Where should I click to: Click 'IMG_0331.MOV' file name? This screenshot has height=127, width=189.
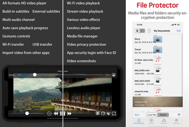coord(142,81)
